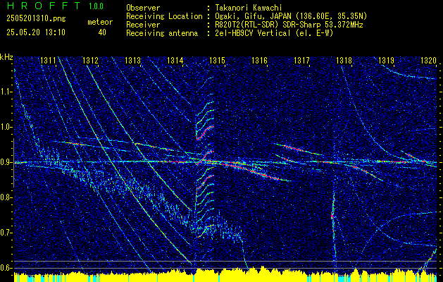Click the 1312 time marker
443x282 pixels.
(x=90, y=61)
